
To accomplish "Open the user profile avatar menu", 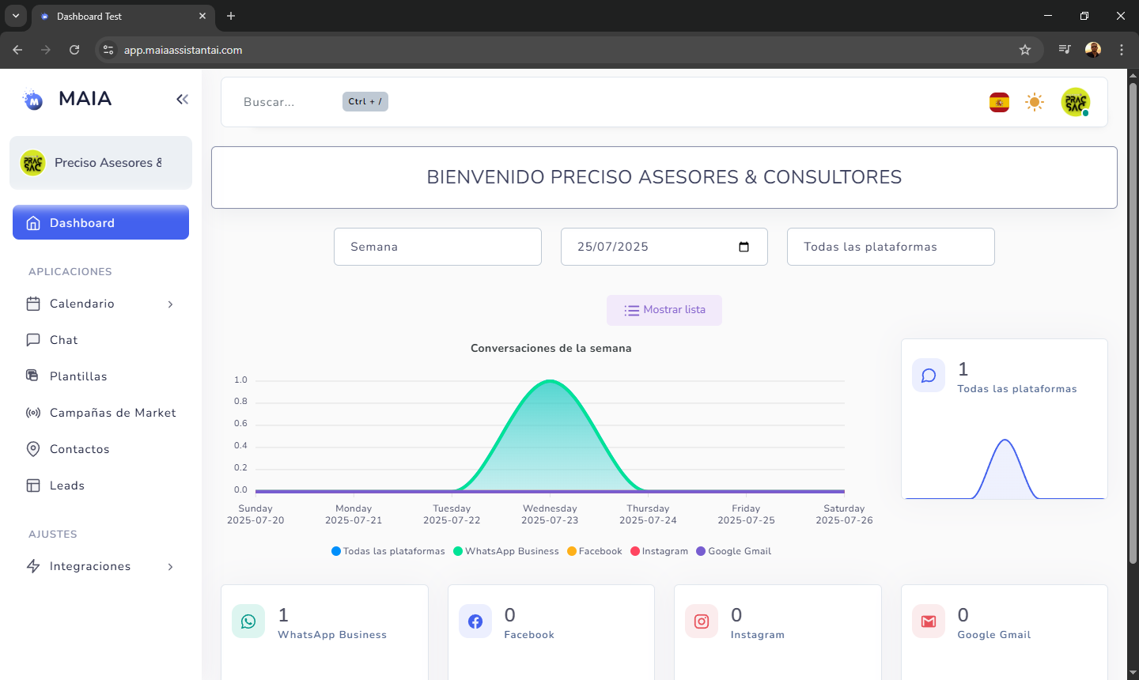I will click(1075, 102).
